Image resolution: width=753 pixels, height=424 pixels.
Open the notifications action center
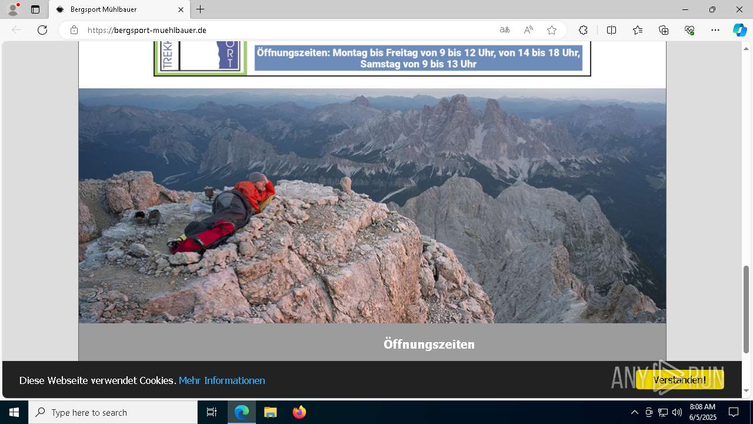click(x=734, y=412)
